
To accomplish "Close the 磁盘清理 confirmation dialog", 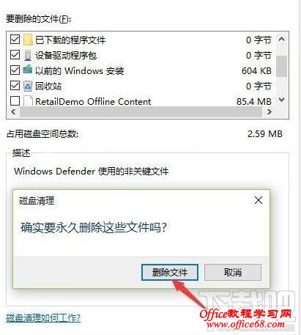I will click(x=259, y=200).
